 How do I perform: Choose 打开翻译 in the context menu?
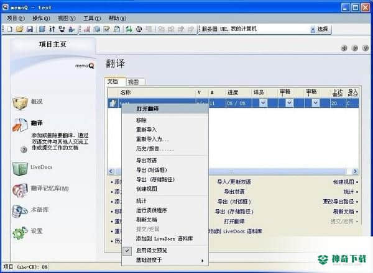tap(165, 109)
